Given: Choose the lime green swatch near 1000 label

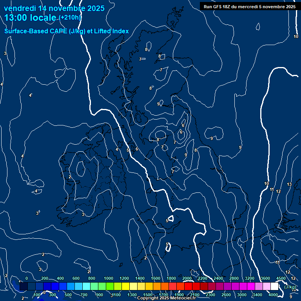Looking at the screenshot, I should (110, 286).
